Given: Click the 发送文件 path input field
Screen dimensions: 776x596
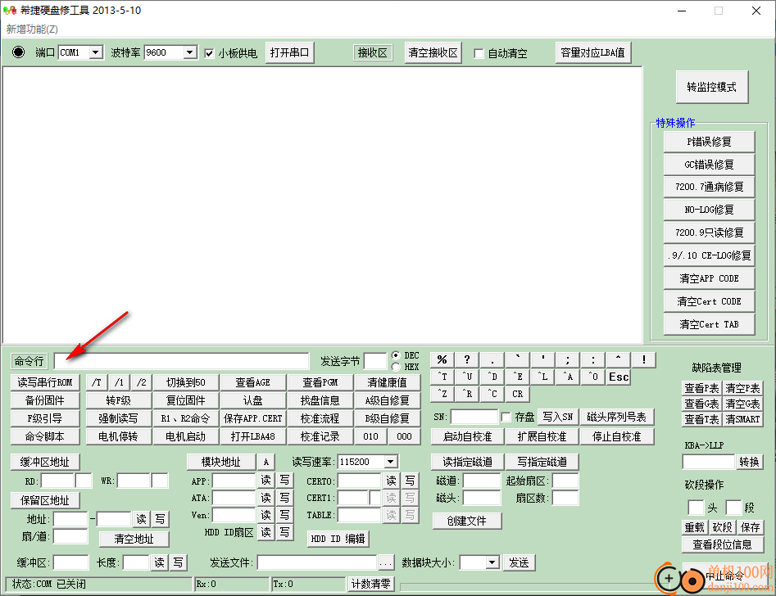Looking at the screenshot, I should [x=317, y=563].
